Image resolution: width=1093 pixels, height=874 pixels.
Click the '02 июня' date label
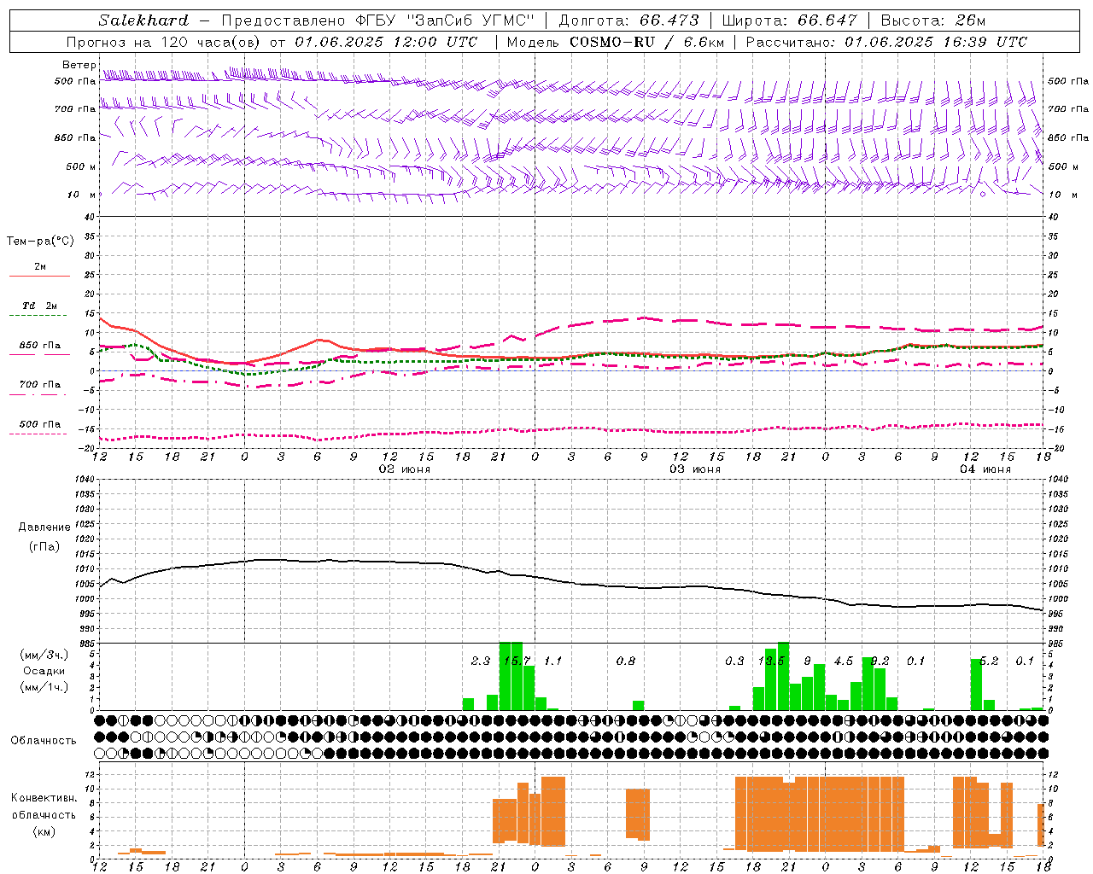(405, 469)
